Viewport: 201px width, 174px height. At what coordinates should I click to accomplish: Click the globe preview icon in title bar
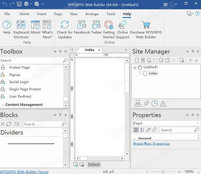coord(26,4)
